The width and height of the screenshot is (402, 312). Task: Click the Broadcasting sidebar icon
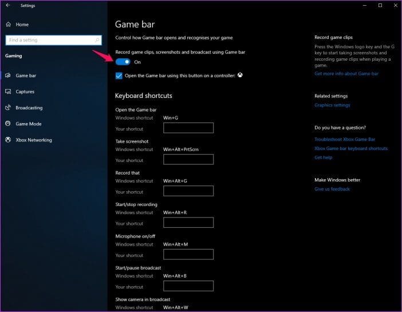pos(8,108)
